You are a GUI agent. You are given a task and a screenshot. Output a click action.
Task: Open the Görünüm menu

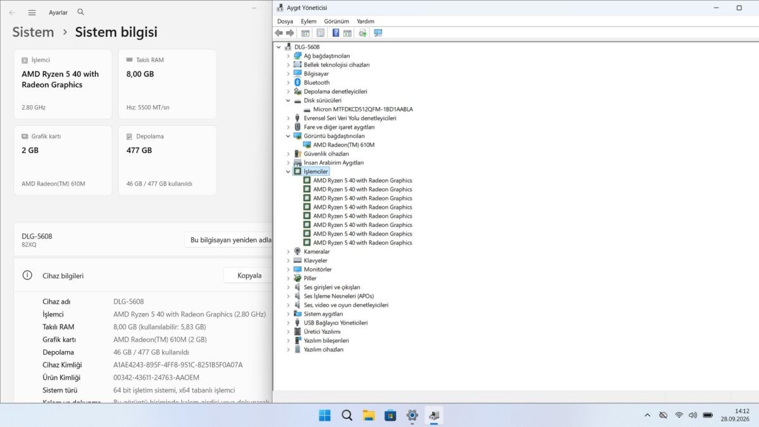point(336,22)
